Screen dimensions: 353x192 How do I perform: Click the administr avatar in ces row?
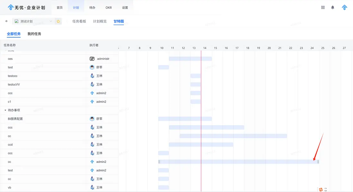pyautogui.click(x=92, y=59)
